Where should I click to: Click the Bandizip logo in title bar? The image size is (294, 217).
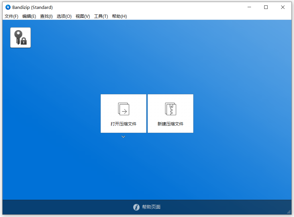8,7
